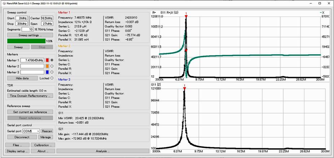
Task: Click the red marker 1 triangle on S11 |Z| chart
Action: click(184, 88)
